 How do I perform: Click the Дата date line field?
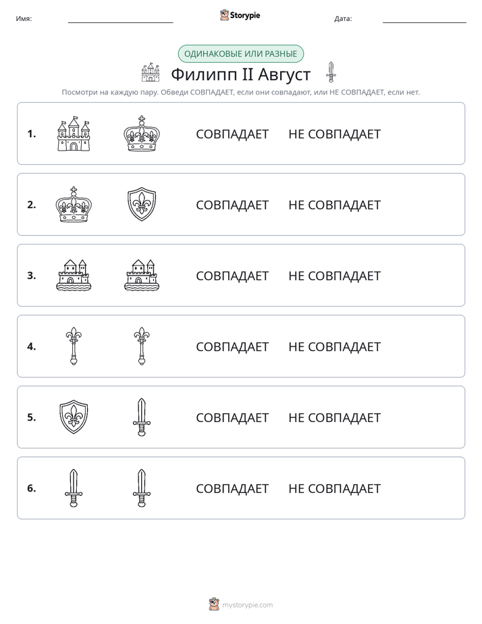425,18
